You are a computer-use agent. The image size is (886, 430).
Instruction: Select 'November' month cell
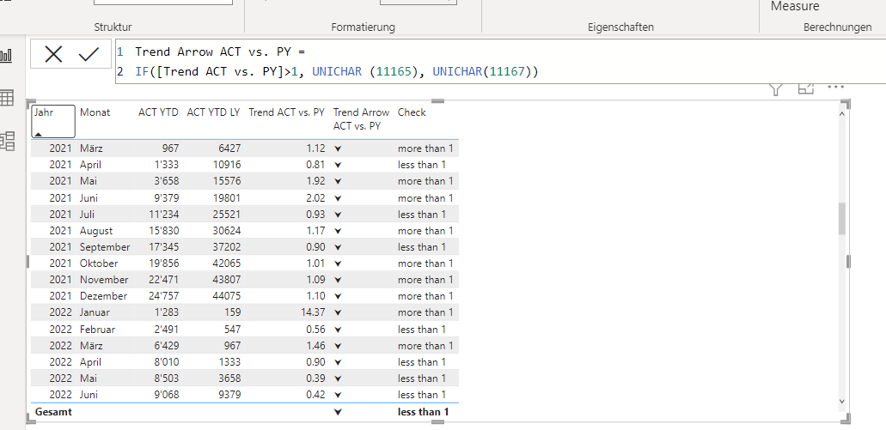pyautogui.click(x=104, y=280)
